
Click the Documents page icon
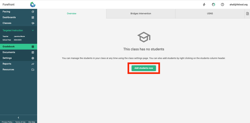tap(33, 52)
